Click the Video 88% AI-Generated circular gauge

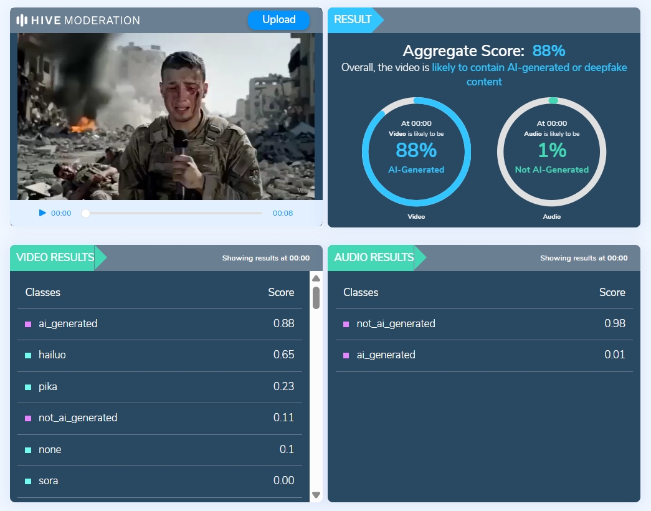click(416, 151)
